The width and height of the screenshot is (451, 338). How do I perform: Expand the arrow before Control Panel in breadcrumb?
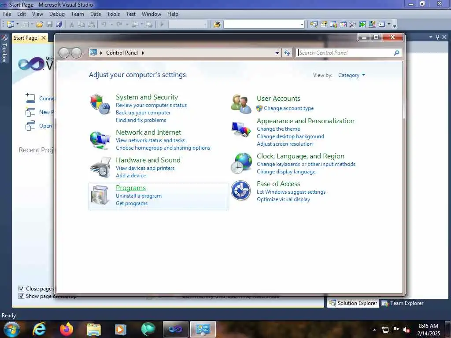tap(101, 53)
